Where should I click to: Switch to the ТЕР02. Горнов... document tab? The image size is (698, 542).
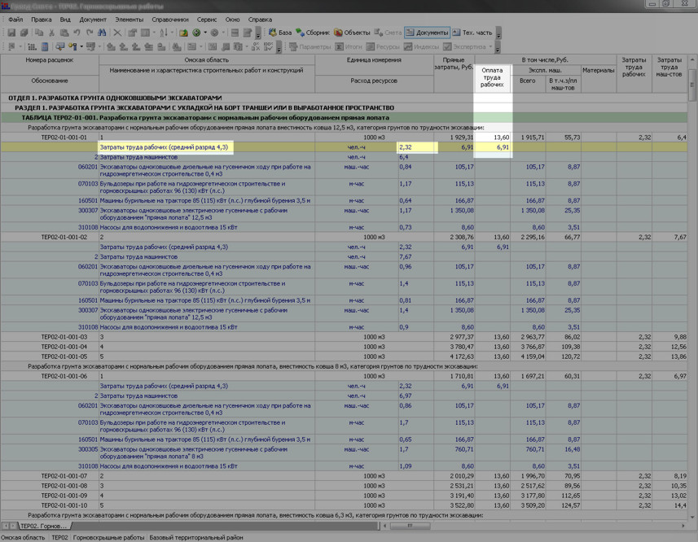coord(43,527)
